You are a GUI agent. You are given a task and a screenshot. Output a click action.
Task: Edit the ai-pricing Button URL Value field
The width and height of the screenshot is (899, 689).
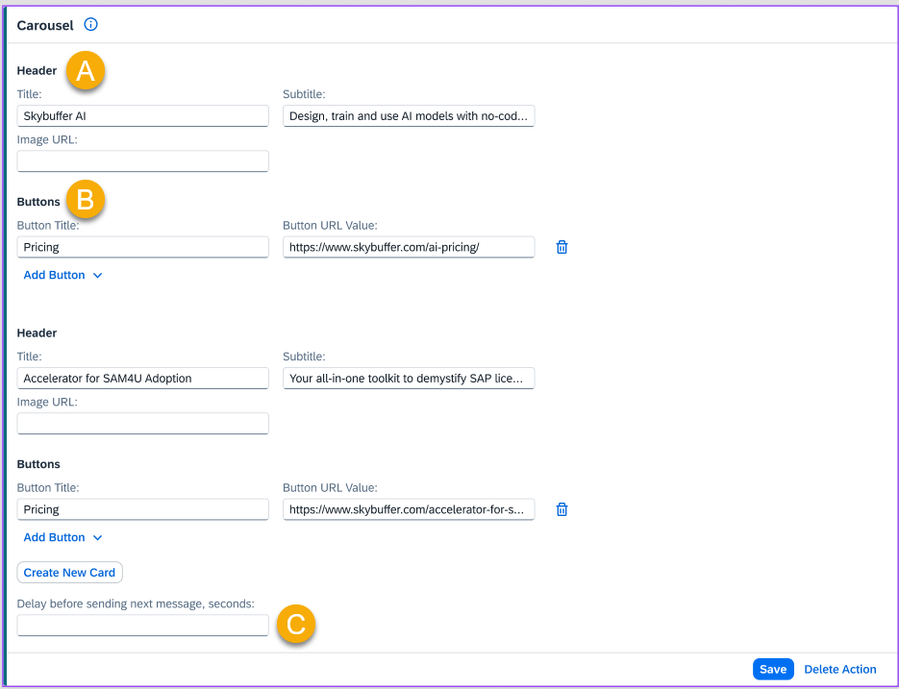coord(409,247)
